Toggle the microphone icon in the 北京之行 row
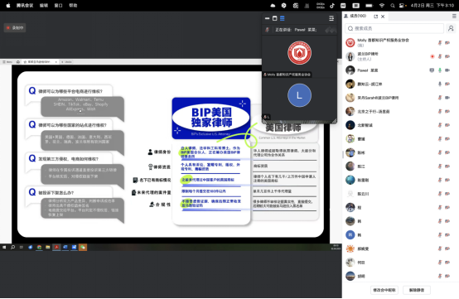Viewport: 459px width, 299px height. tap(440, 112)
